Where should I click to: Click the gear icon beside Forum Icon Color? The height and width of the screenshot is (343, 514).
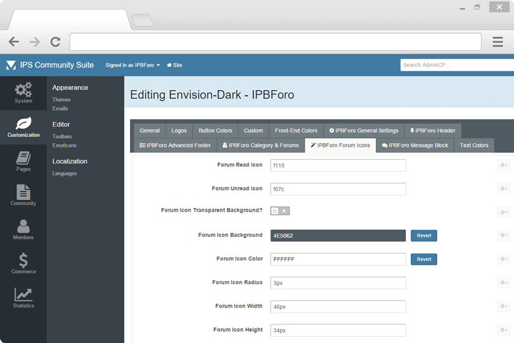503,259
